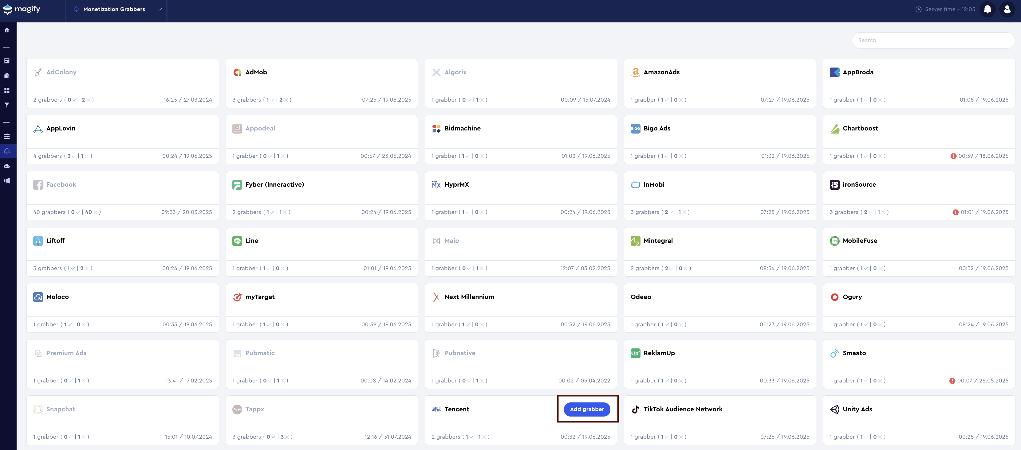Viewport: 1021px width, 450px height.
Task: Click the red alert icon on ironSource
Action: 956,212
